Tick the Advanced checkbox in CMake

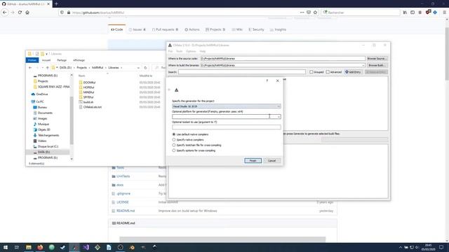pyautogui.click(x=328, y=72)
